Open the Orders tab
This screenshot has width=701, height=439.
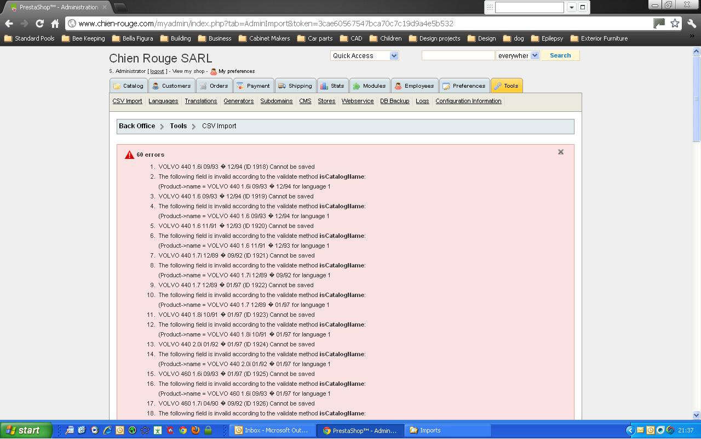[x=214, y=86]
